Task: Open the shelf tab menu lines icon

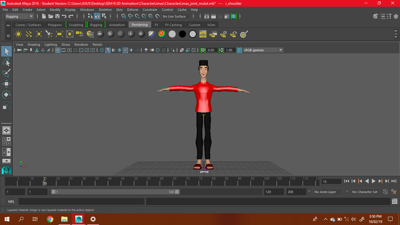Action: coord(8,25)
